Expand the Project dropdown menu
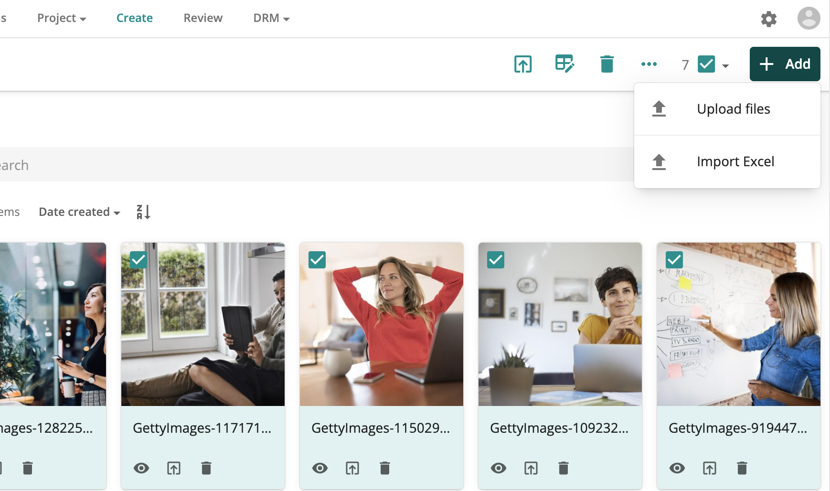The width and height of the screenshot is (830, 491). click(62, 18)
